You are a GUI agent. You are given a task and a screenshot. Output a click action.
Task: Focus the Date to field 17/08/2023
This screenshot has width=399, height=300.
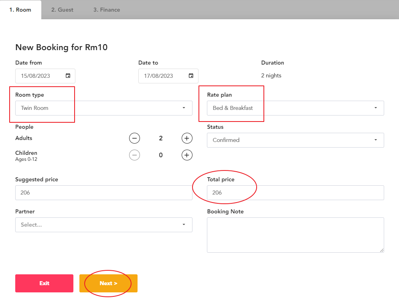[168, 76]
